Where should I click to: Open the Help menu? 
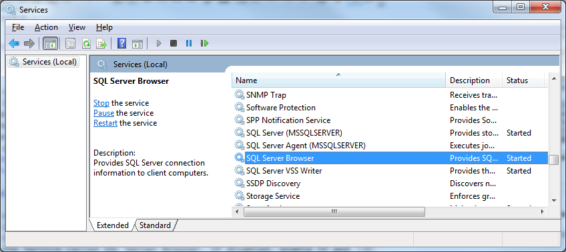[104, 27]
